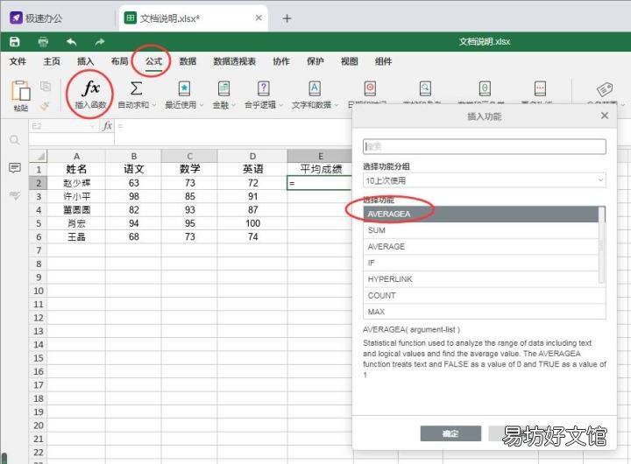Click the Save icon in title bar

pos(15,41)
